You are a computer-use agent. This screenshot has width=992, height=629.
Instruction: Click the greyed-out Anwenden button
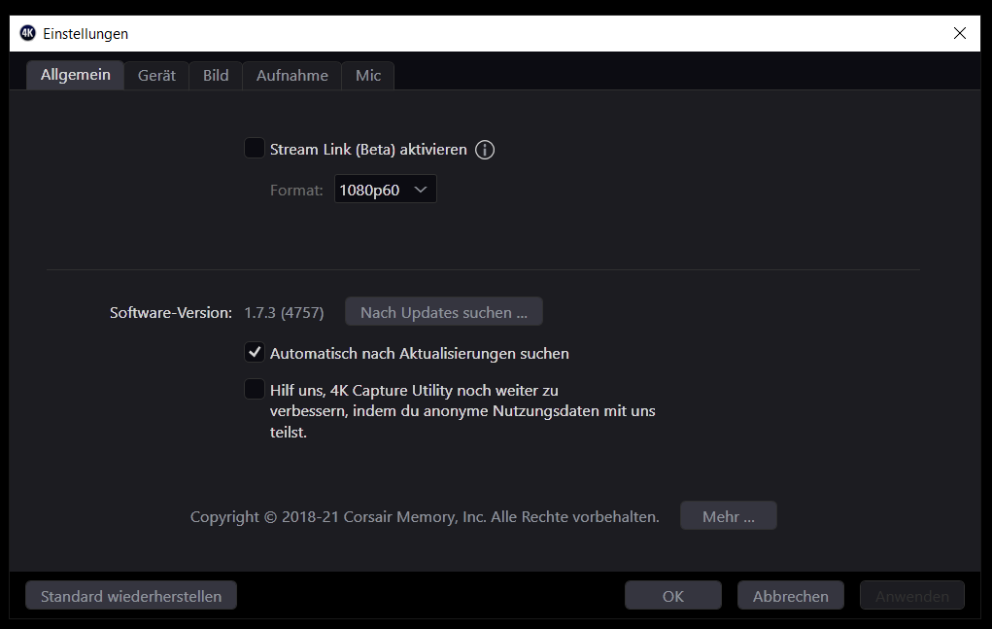click(x=911, y=596)
